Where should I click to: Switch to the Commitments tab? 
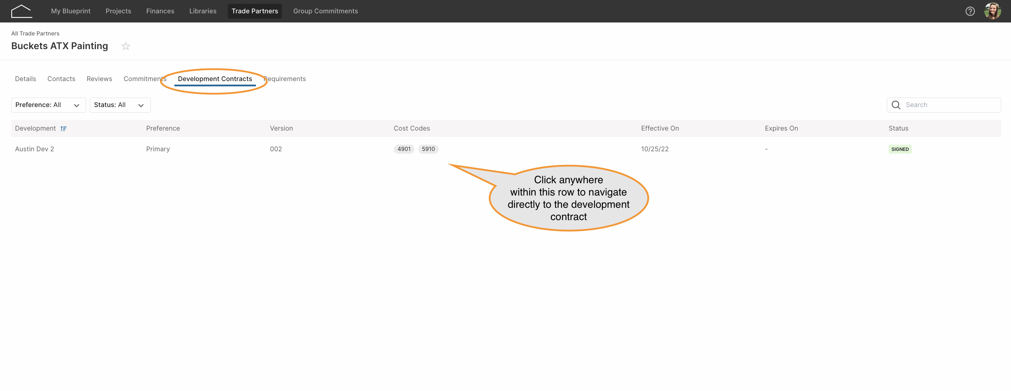145,79
